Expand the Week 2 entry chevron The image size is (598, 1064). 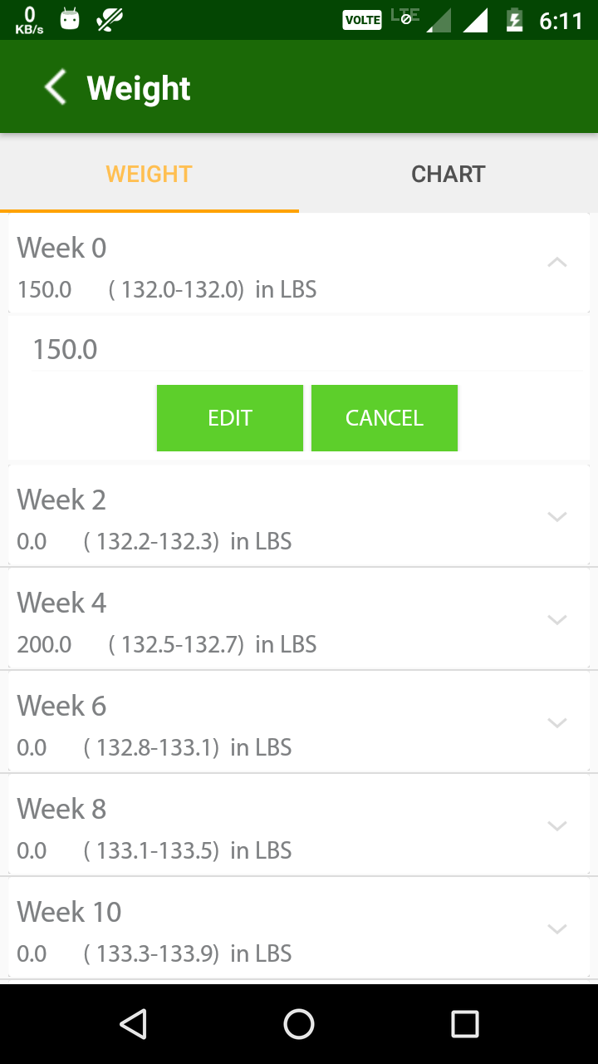coord(557,516)
